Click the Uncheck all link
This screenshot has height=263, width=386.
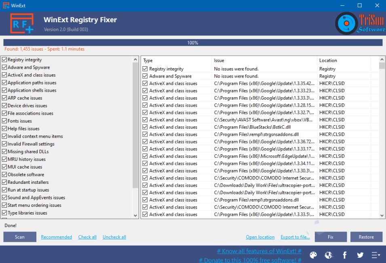point(114,237)
